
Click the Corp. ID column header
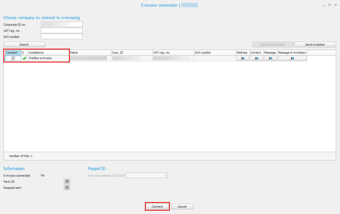(x=131, y=53)
